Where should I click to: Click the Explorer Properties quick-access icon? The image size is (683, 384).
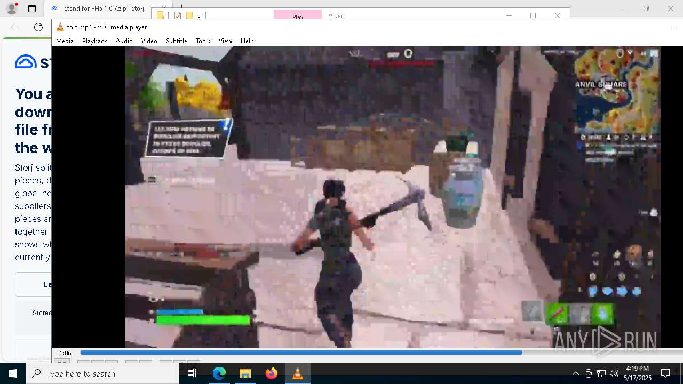(178, 15)
